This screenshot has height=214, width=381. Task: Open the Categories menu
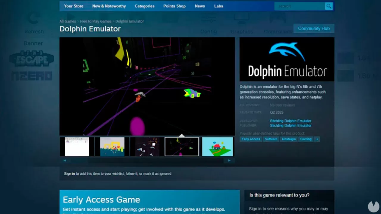[x=144, y=6]
